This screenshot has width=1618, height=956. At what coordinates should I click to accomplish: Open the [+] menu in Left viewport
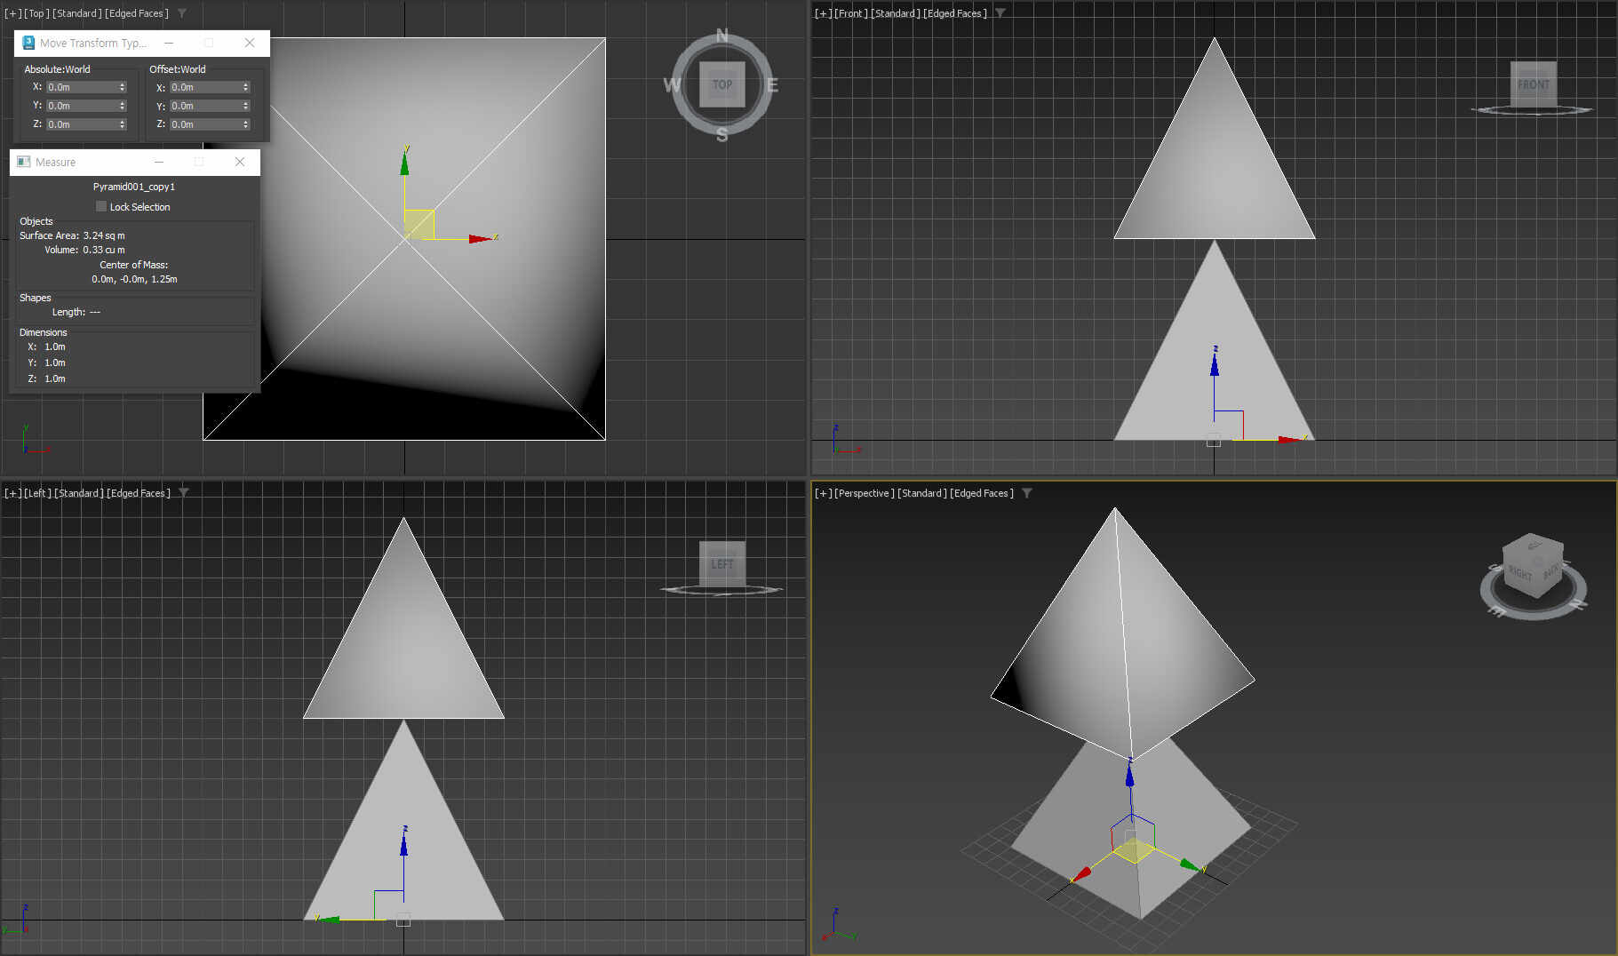pyautogui.click(x=12, y=493)
